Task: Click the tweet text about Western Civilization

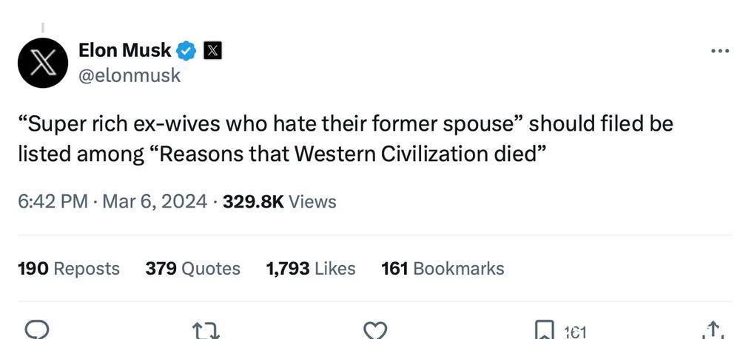Action: [x=345, y=139]
